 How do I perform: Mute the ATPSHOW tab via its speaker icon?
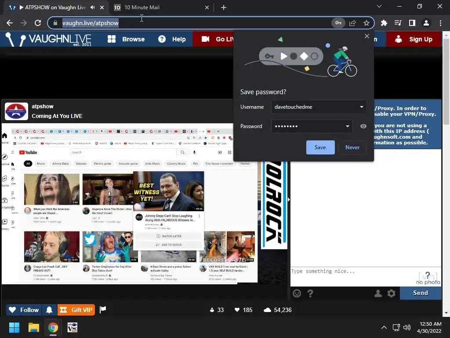point(92,7)
